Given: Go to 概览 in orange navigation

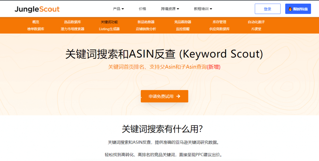Looking at the screenshot, I should (x=36, y=22).
